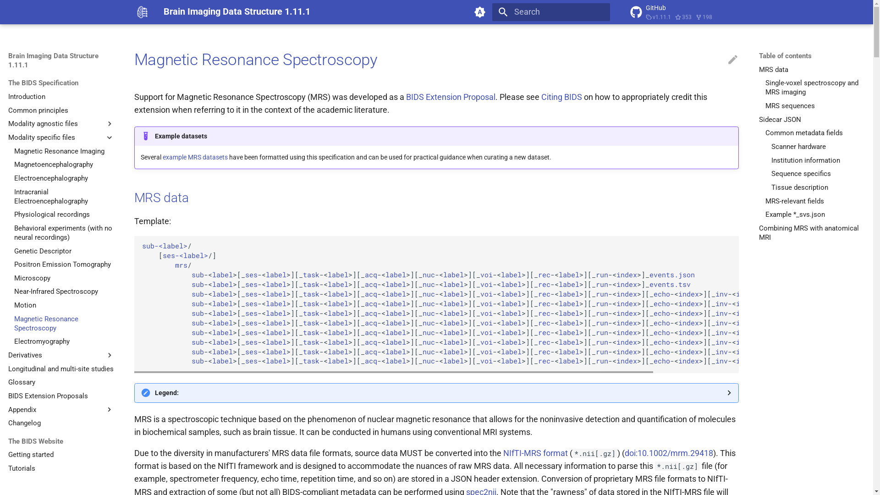The image size is (880, 495).
Task: Expand the Legend collapsible section
Action: (x=436, y=393)
